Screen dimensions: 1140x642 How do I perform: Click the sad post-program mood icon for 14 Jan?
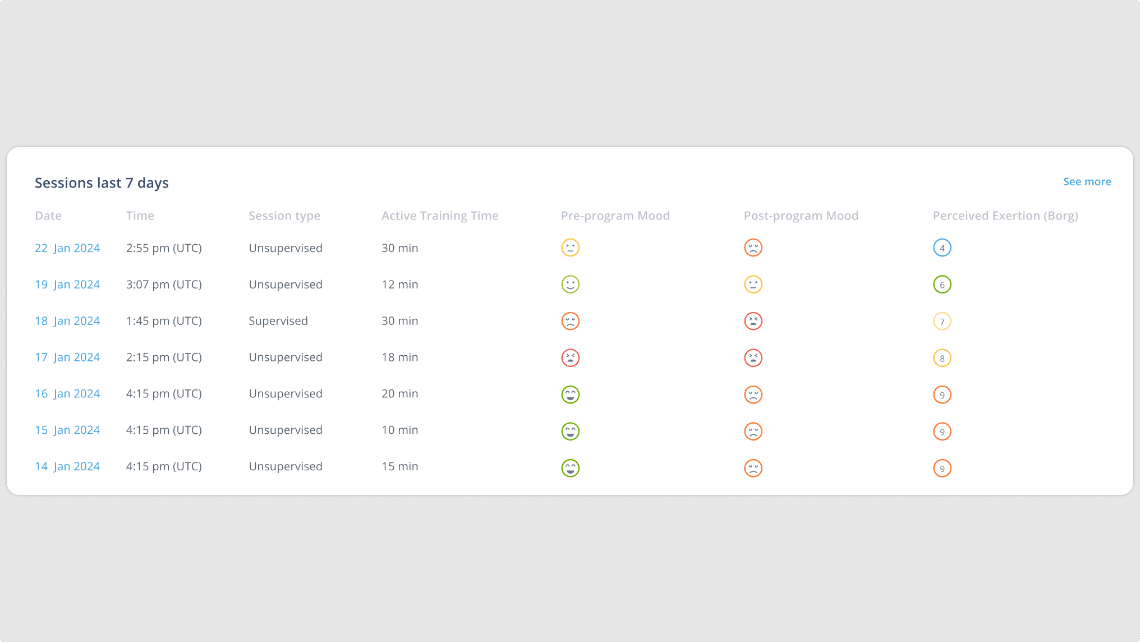[753, 468]
